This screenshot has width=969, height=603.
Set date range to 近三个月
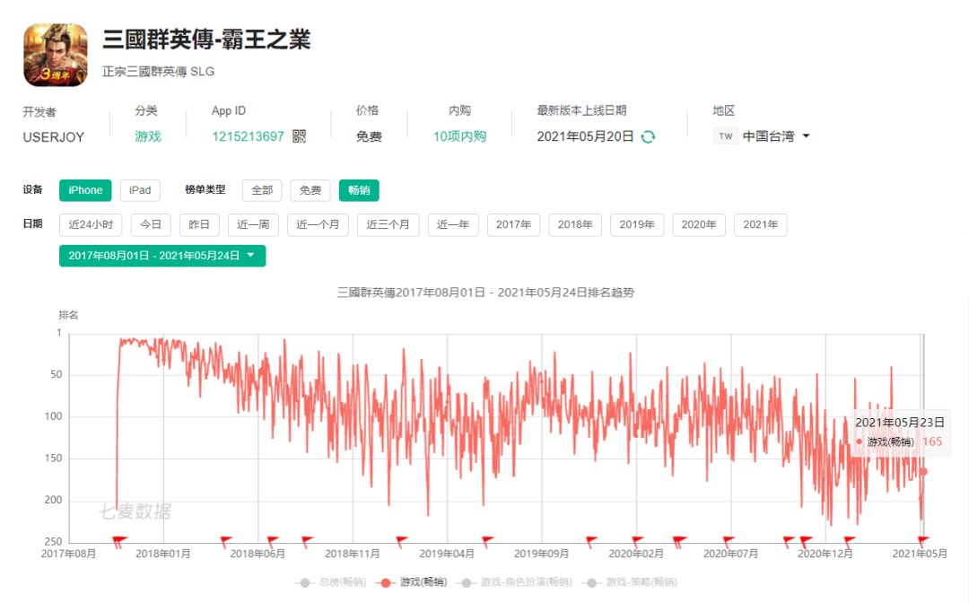388,225
